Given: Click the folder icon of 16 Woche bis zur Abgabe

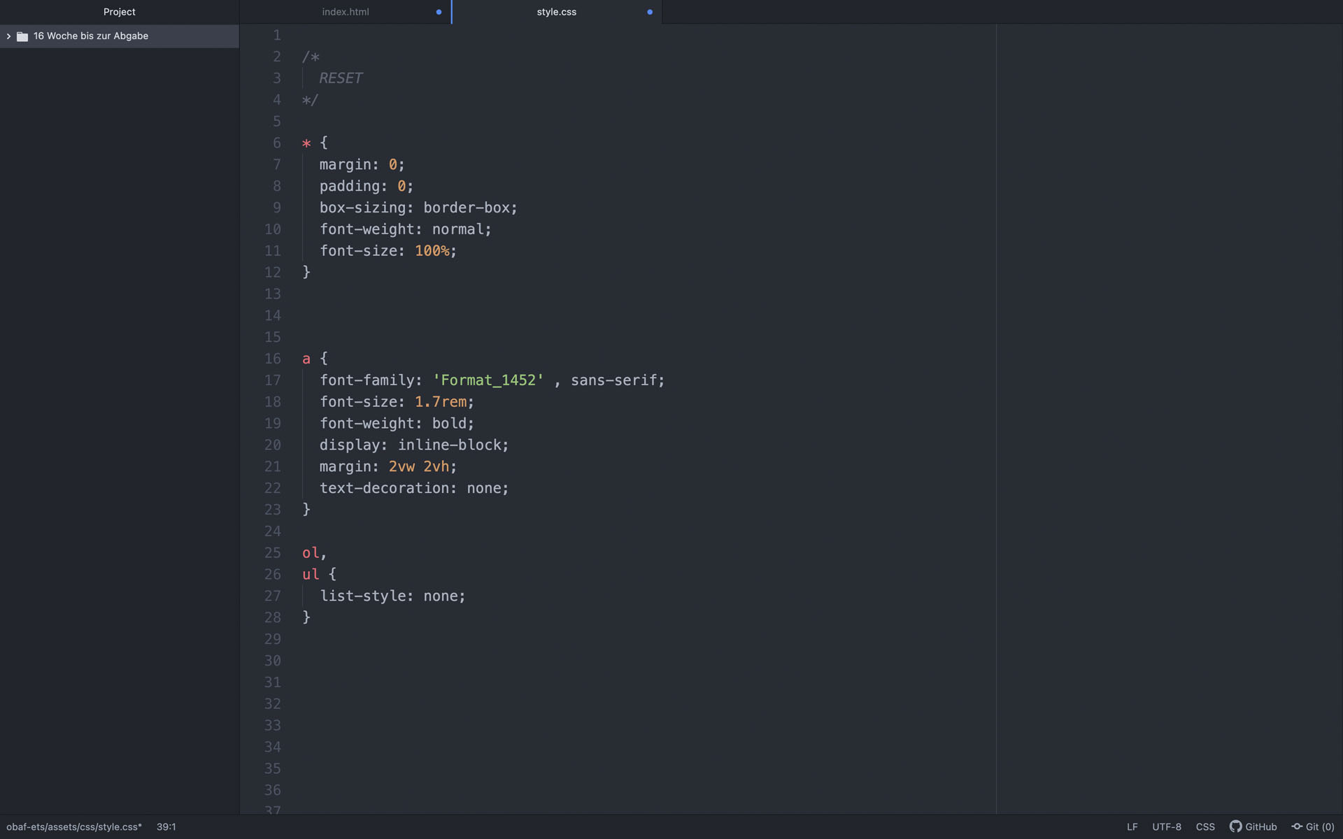Looking at the screenshot, I should click(x=22, y=36).
